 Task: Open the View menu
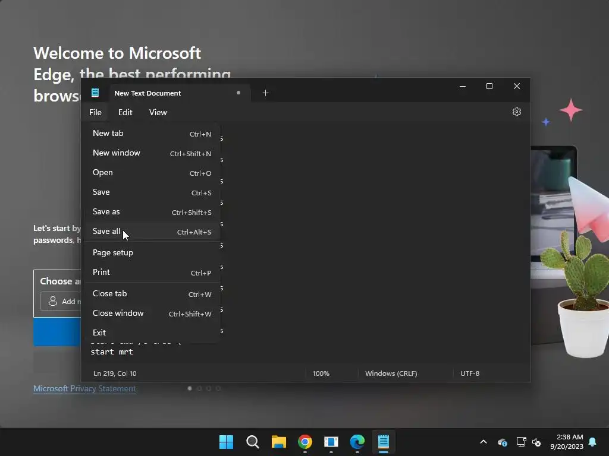158,112
